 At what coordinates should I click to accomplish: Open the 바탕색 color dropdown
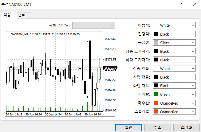point(174,25)
